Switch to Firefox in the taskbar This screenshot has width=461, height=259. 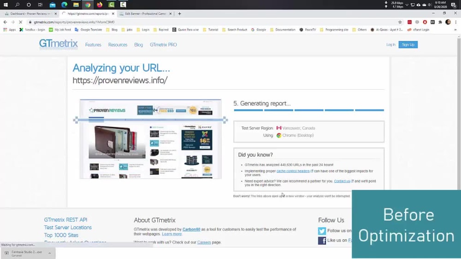point(100,5)
